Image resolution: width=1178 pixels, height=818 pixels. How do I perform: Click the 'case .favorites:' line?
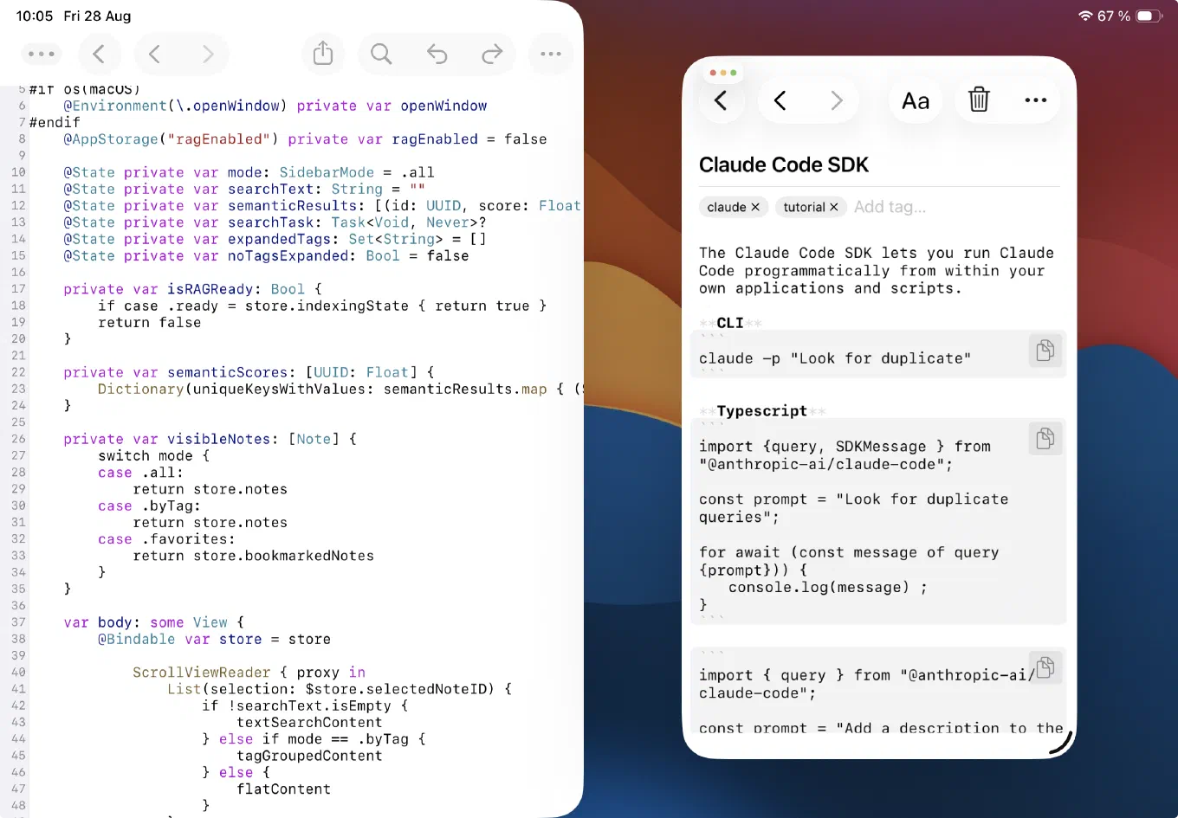[x=166, y=539]
